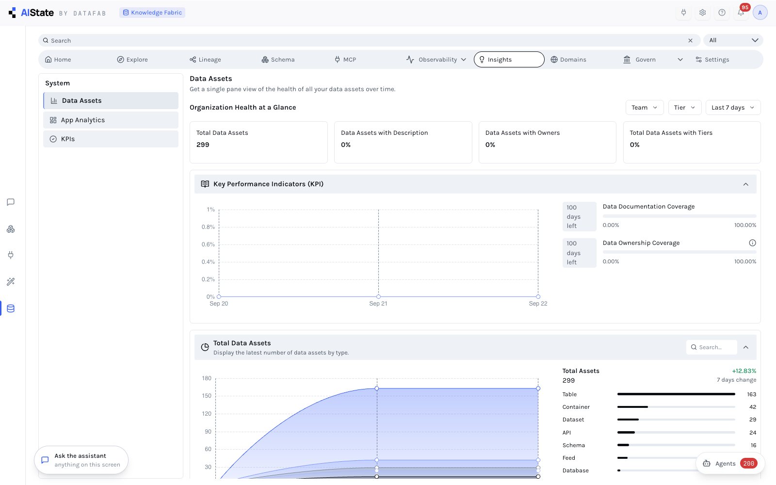Open the Domains tab

[568, 60]
